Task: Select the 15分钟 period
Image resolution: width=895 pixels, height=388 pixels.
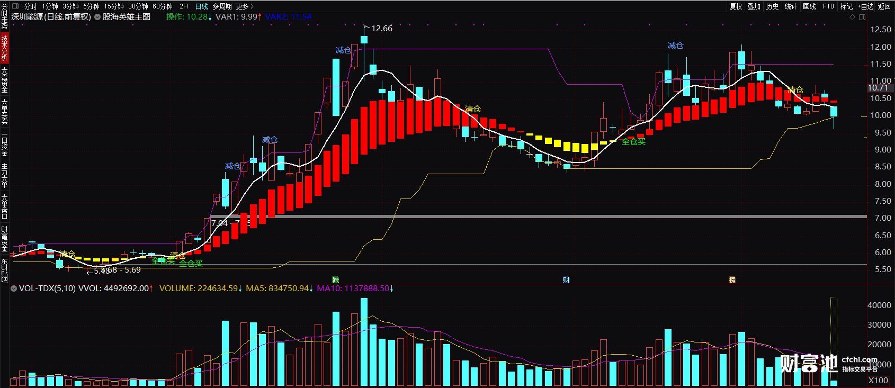Action: (114, 6)
